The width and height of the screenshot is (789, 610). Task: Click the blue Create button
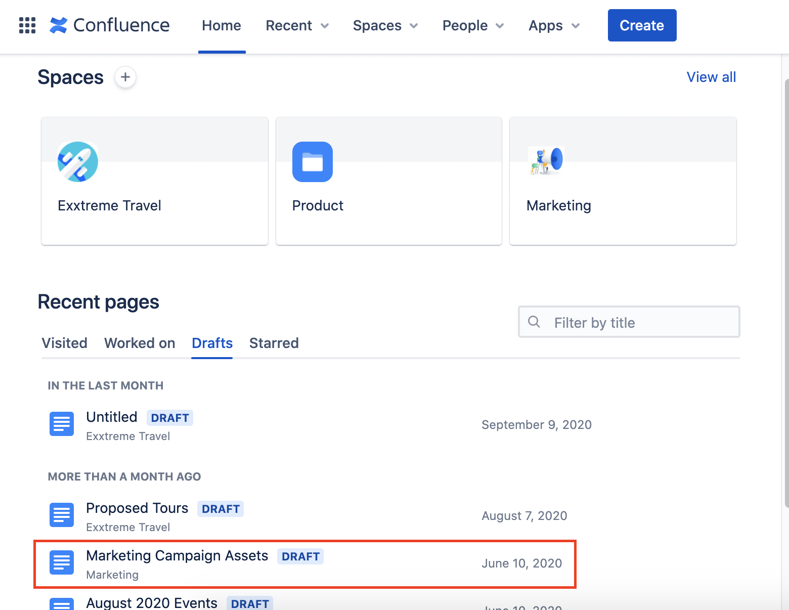642,25
